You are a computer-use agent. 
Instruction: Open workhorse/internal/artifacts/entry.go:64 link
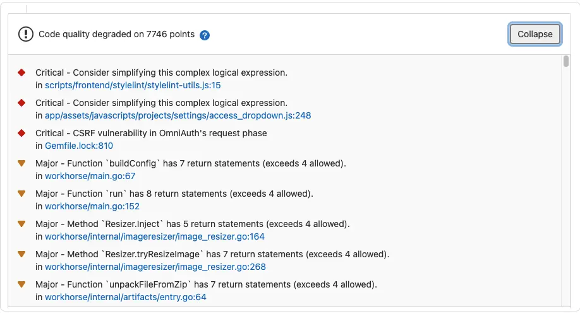[125, 297]
